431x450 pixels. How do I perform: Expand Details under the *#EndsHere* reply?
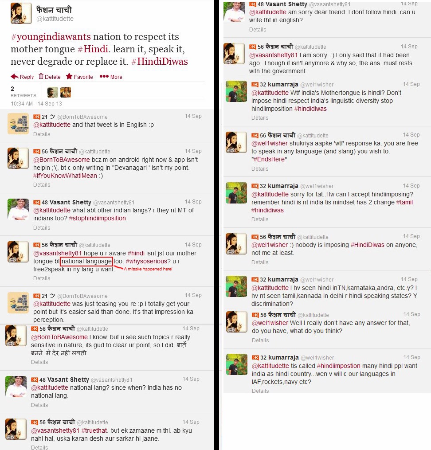coord(260,169)
